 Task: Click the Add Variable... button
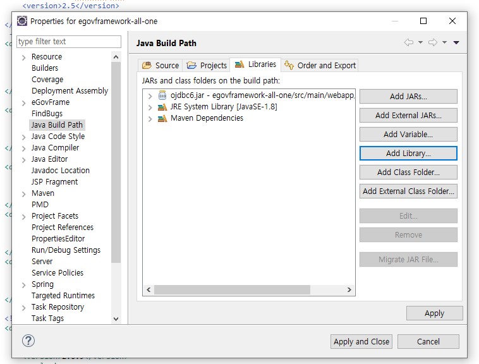pyautogui.click(x=408, y=135)
